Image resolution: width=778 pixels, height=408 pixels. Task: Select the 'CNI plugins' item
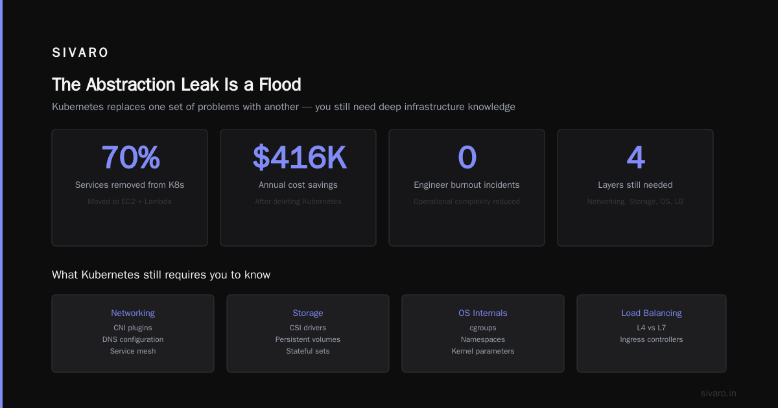tap(133, 328)
